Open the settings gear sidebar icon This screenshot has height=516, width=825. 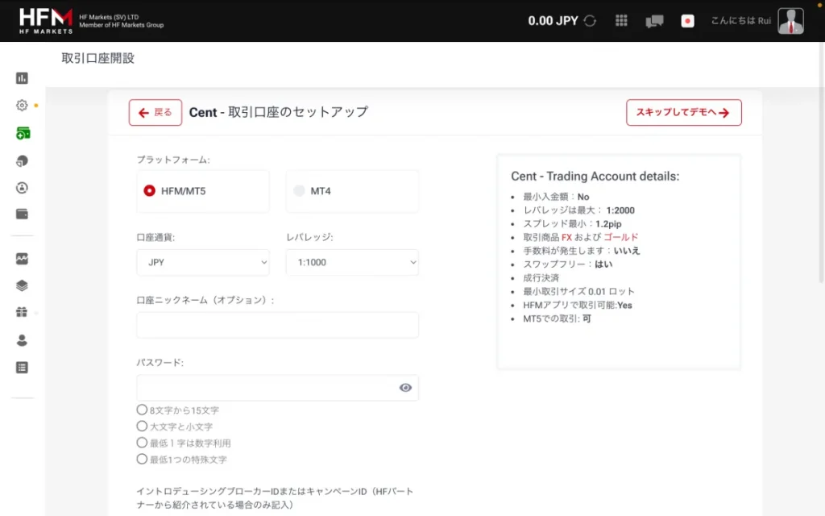[22, 106]
